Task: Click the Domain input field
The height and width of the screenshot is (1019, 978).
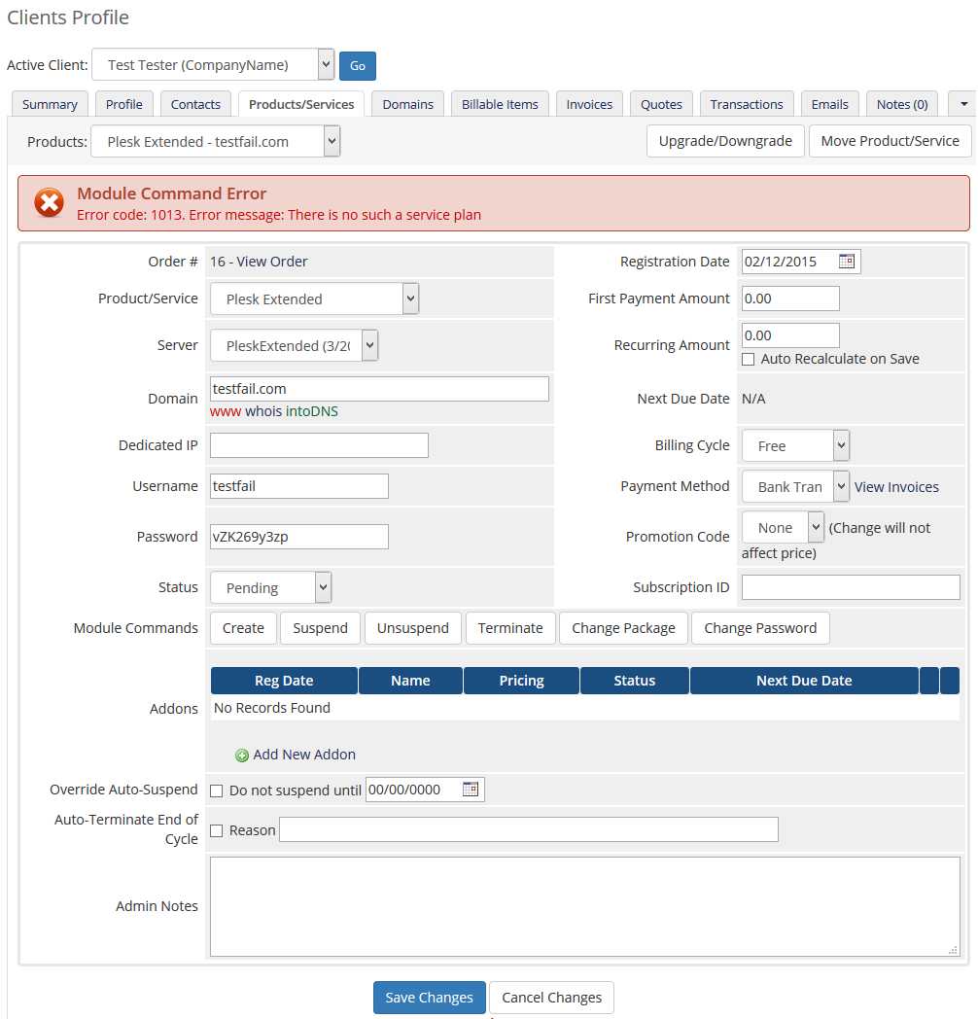Action: tap(379, 389)
